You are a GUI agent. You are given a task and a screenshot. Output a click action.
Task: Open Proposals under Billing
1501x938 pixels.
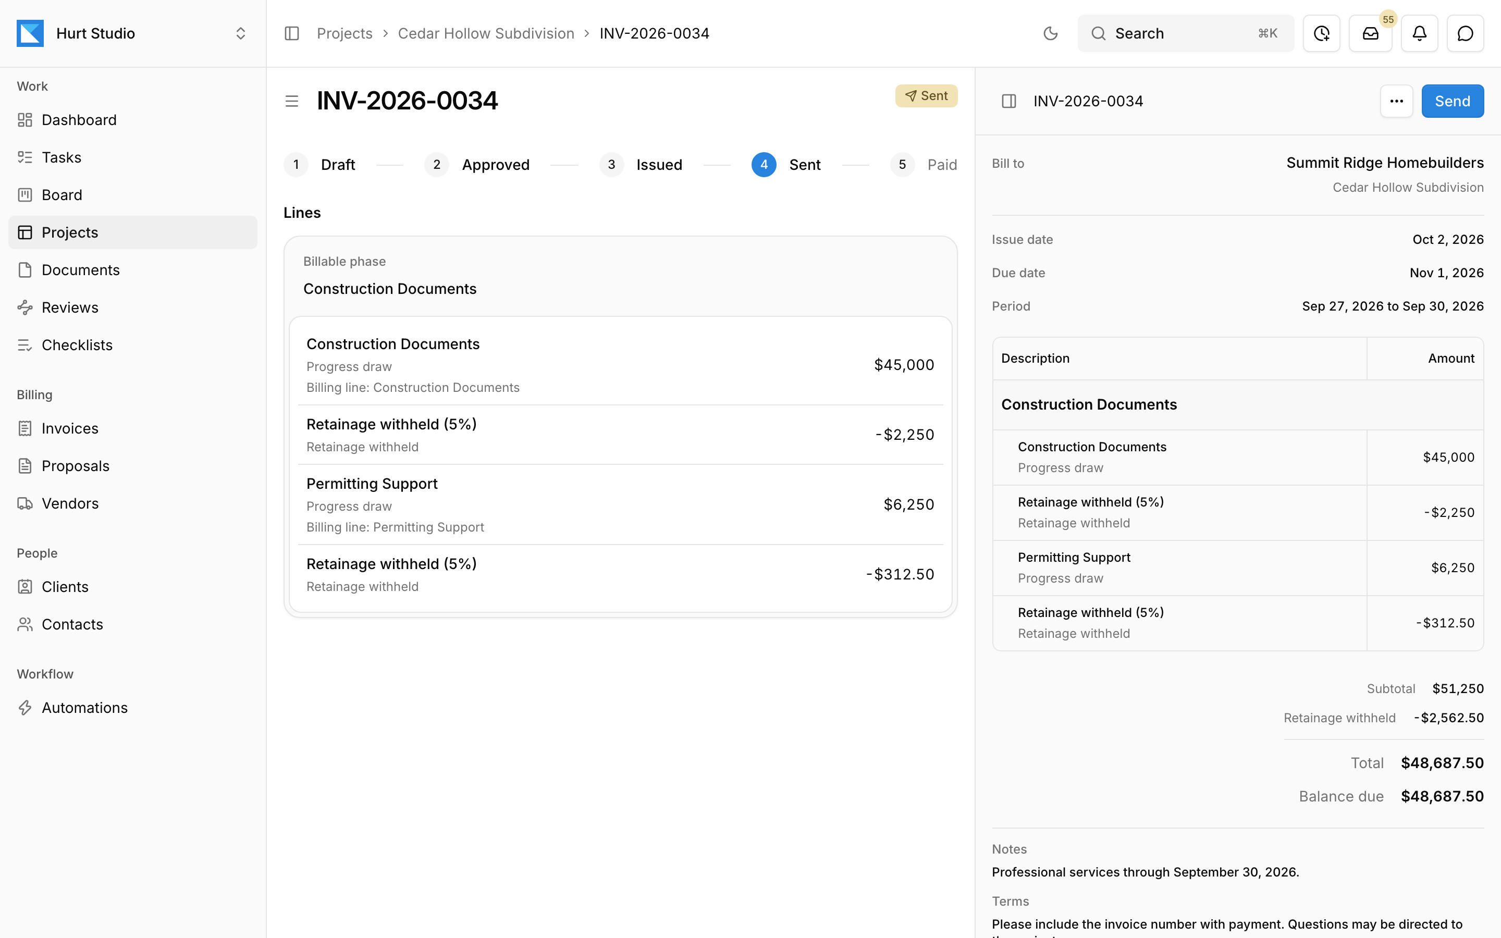pyautogui.click(x=132, y=466)
